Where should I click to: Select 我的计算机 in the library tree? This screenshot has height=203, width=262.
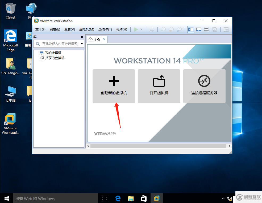click(x=53, y=53)
